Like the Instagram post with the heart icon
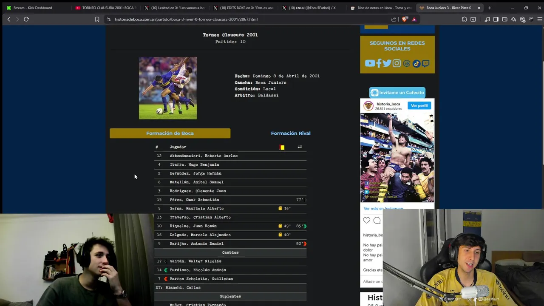Viewport: 544px width, 306px height. [x=367, y=220]
